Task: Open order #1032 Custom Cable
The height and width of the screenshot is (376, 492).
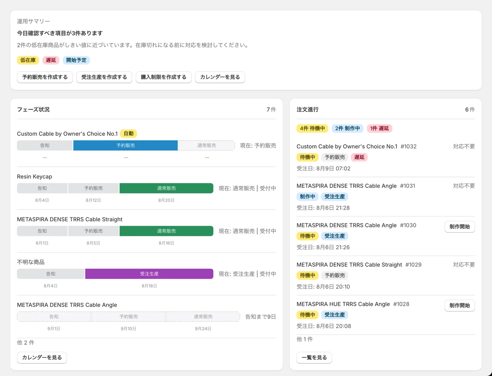Action: coord(356,146)
